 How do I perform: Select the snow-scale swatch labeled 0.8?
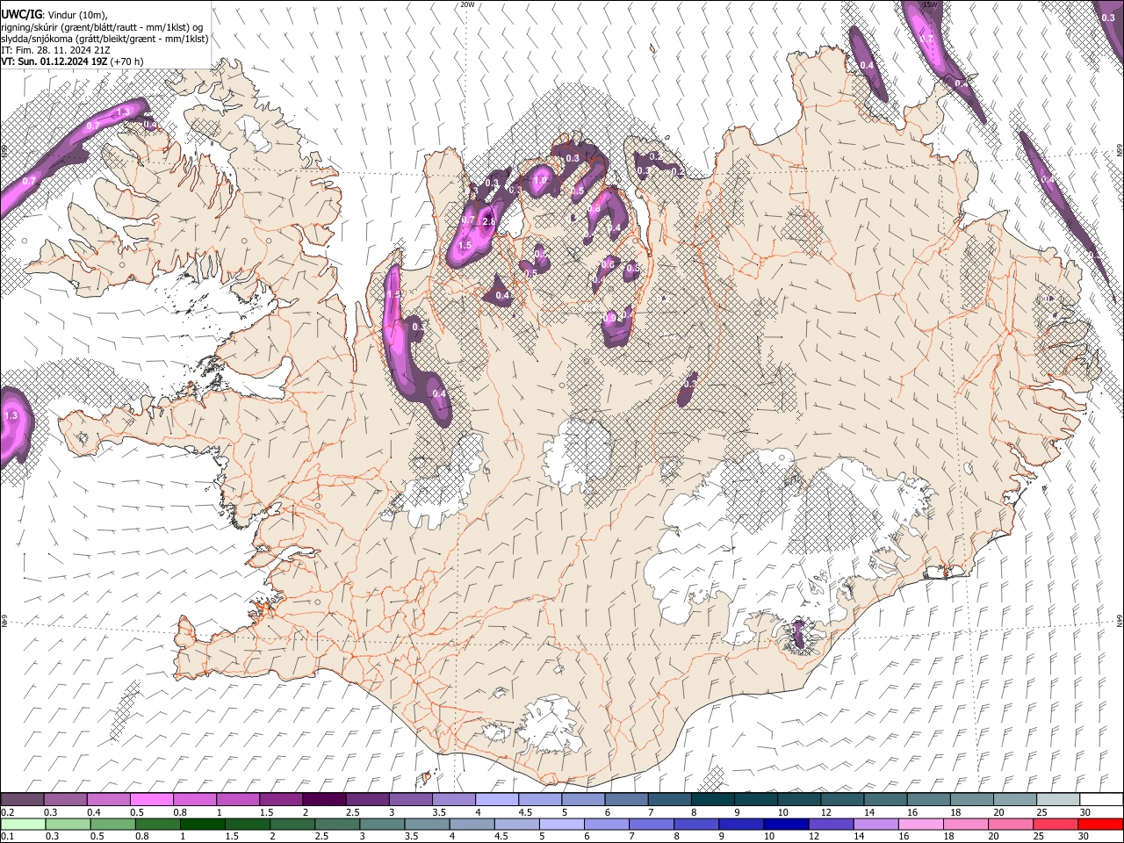[x=194, y=800]
